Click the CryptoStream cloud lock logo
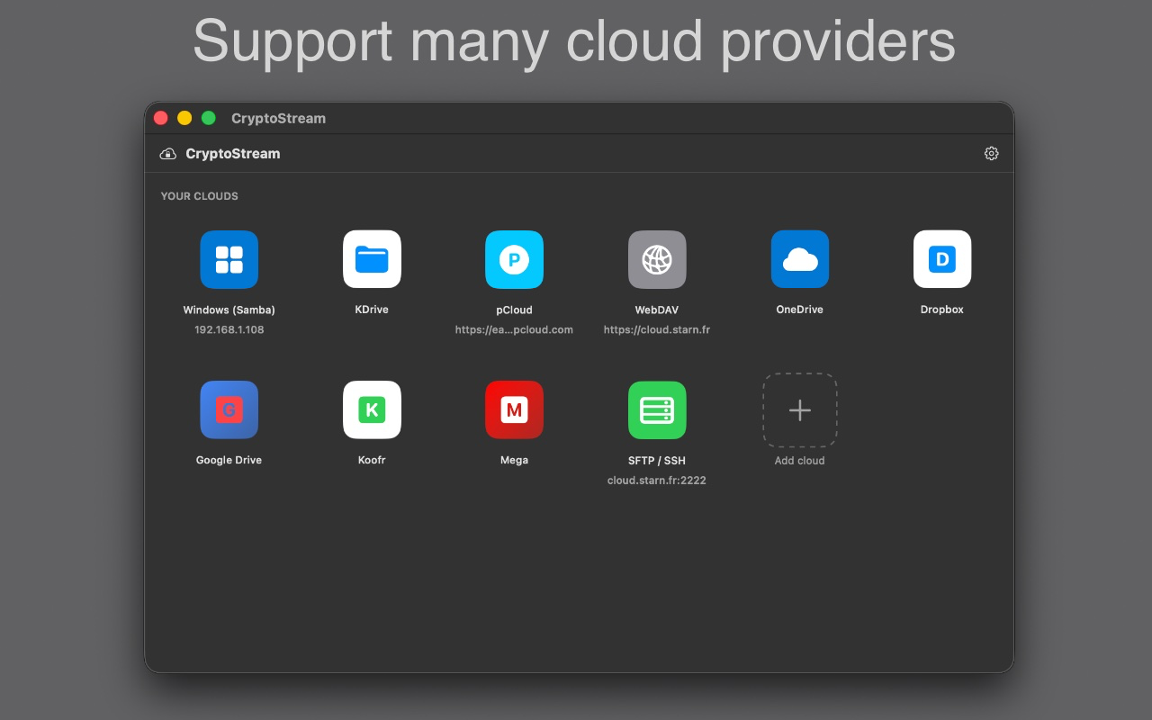Screen dimensions: 1152x720 point(167,154)
